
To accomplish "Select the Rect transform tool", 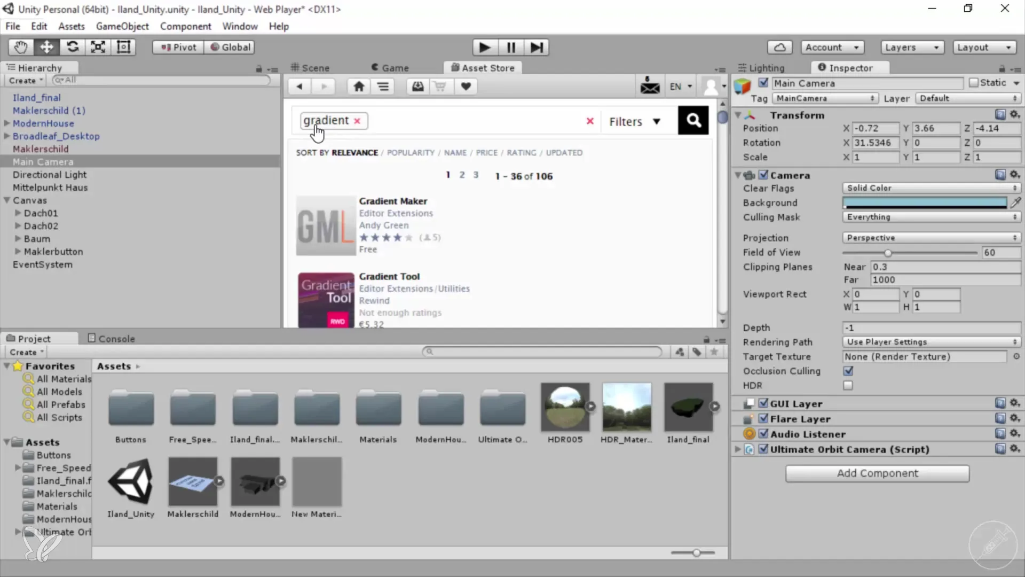I will (123, 47).
